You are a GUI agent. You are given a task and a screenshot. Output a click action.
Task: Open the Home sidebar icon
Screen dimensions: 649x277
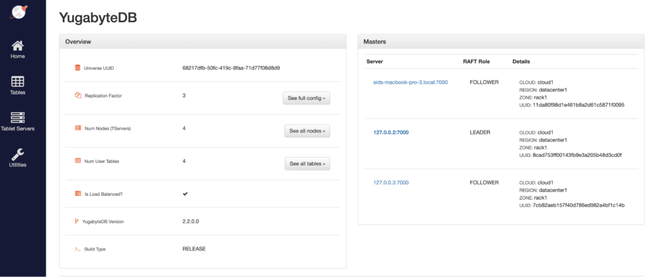point(18,46)
